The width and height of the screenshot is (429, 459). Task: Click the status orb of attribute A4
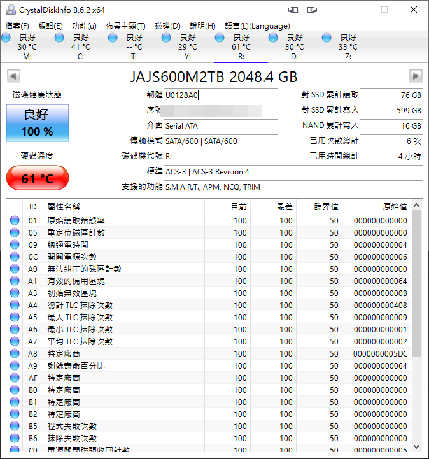tap(15, 306)
